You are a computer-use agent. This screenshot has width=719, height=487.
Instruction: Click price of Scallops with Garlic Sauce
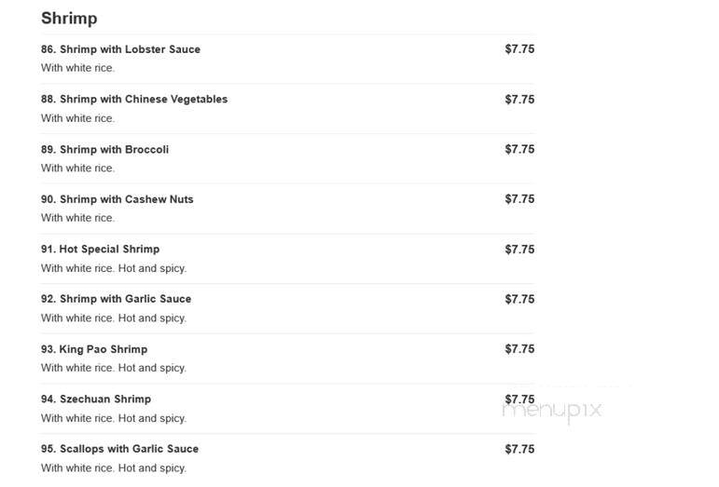click(519, 449)
